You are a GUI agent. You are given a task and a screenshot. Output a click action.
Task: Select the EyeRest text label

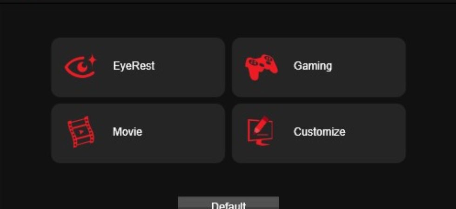(134, 66)
